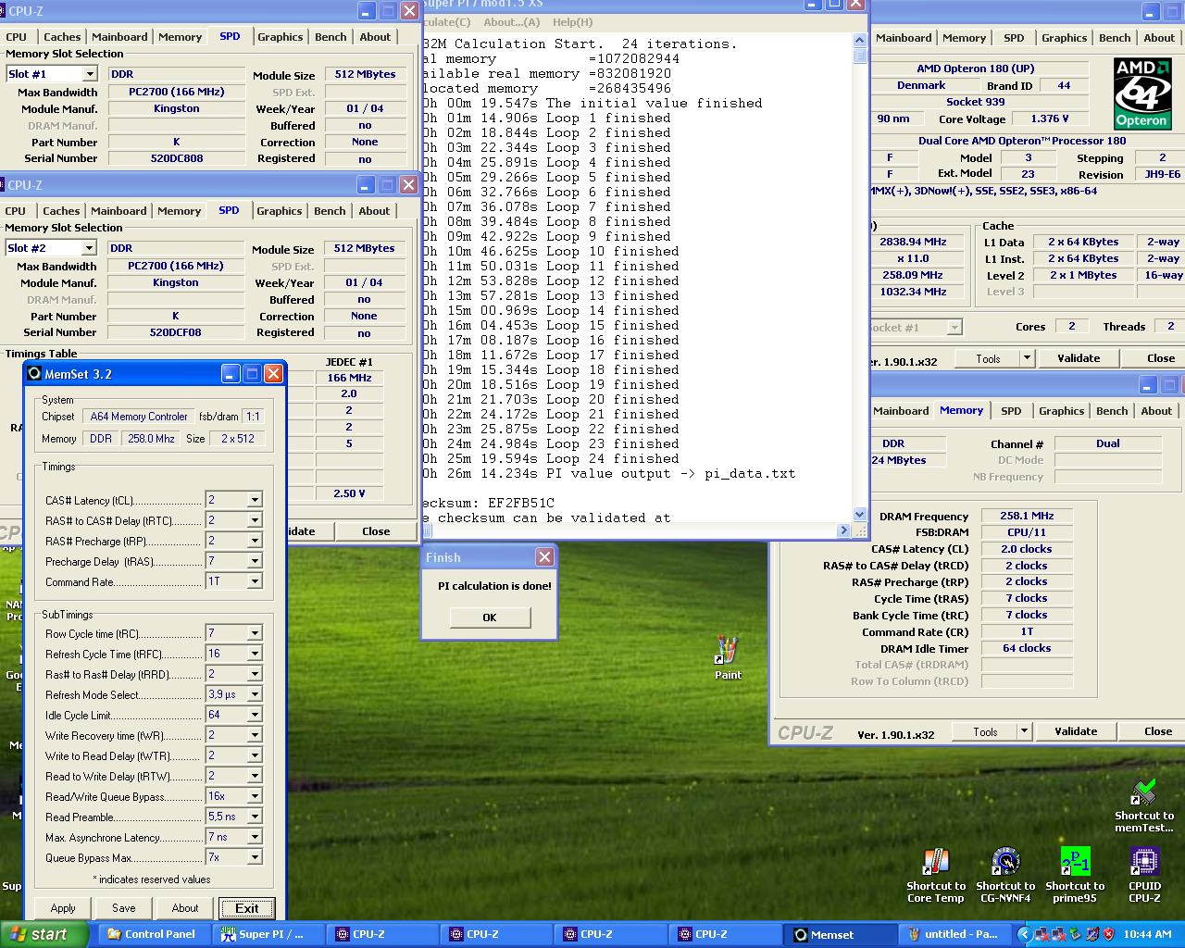Switch to Super PI taskbar button
Screen dimensions: 1185x948
point(268,934)
